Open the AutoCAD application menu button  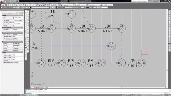pos(2,2)
